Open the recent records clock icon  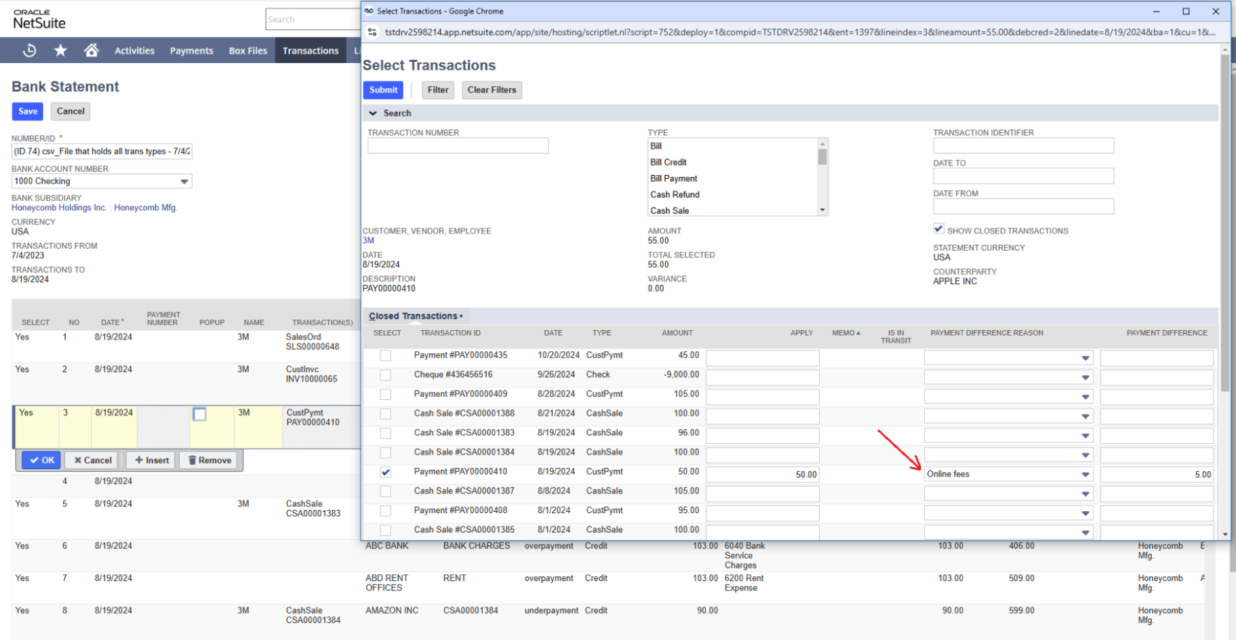point(30,50)
